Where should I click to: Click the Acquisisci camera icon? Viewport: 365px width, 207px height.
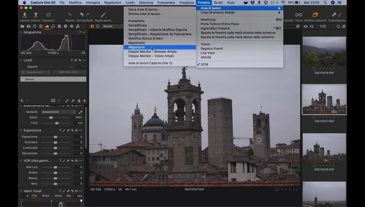[x=48, y=15]
